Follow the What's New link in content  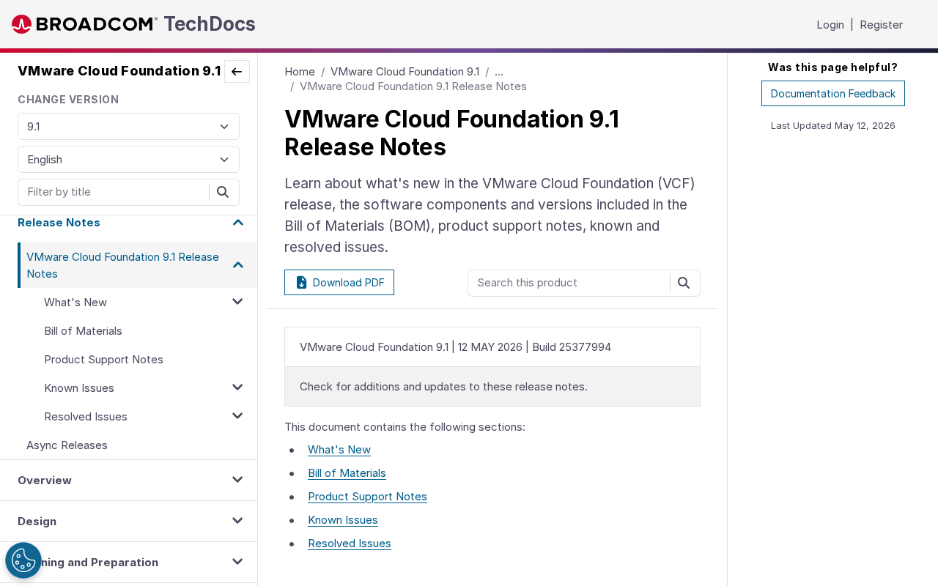click(x=339, y=450)
